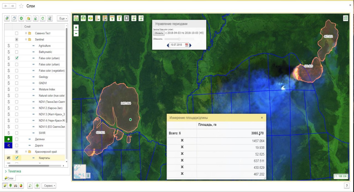Screen dimensions: 354x192
Task: Delete the 637.511 measurement row
Action: click(x=182, y=160)
